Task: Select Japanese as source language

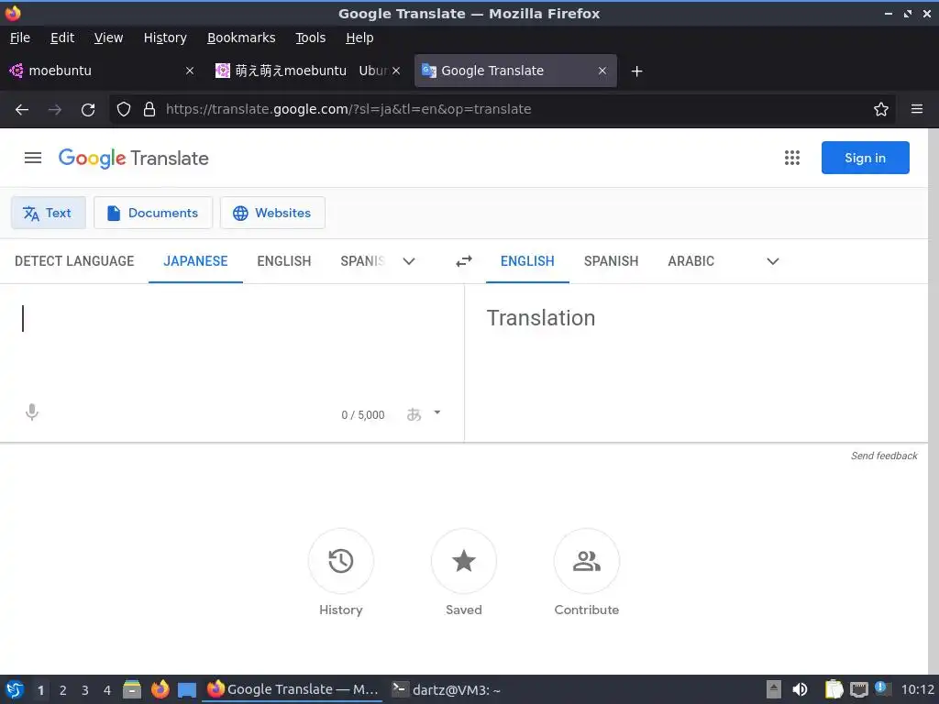Action: [195, 261]
